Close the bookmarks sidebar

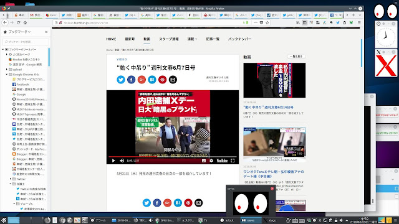[46, 32]
